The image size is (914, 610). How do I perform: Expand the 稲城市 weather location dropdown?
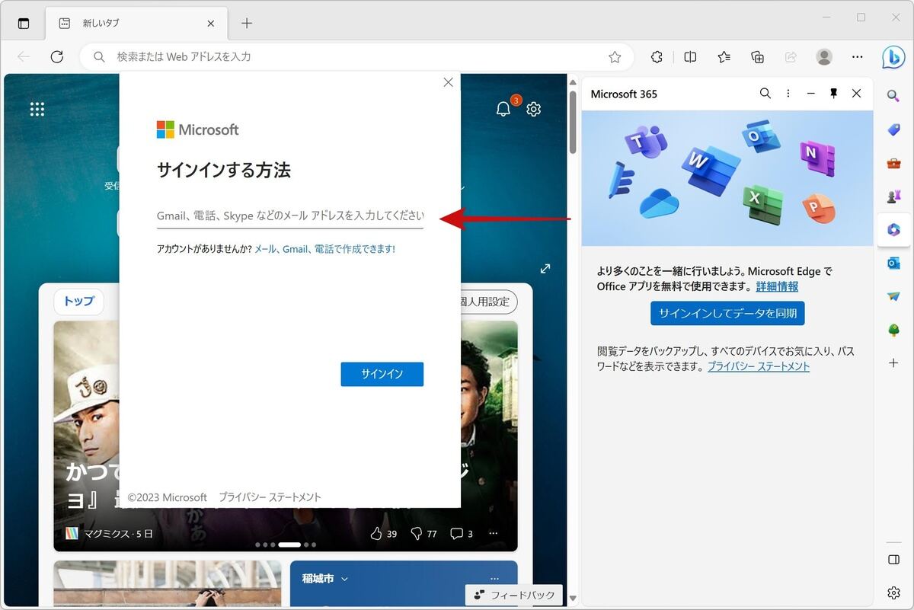pyautogui.click(x=325, y=579)
